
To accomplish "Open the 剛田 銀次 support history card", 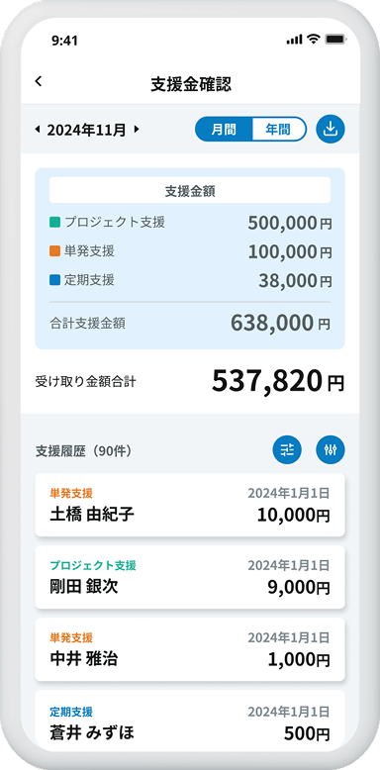I will [190, 577].
